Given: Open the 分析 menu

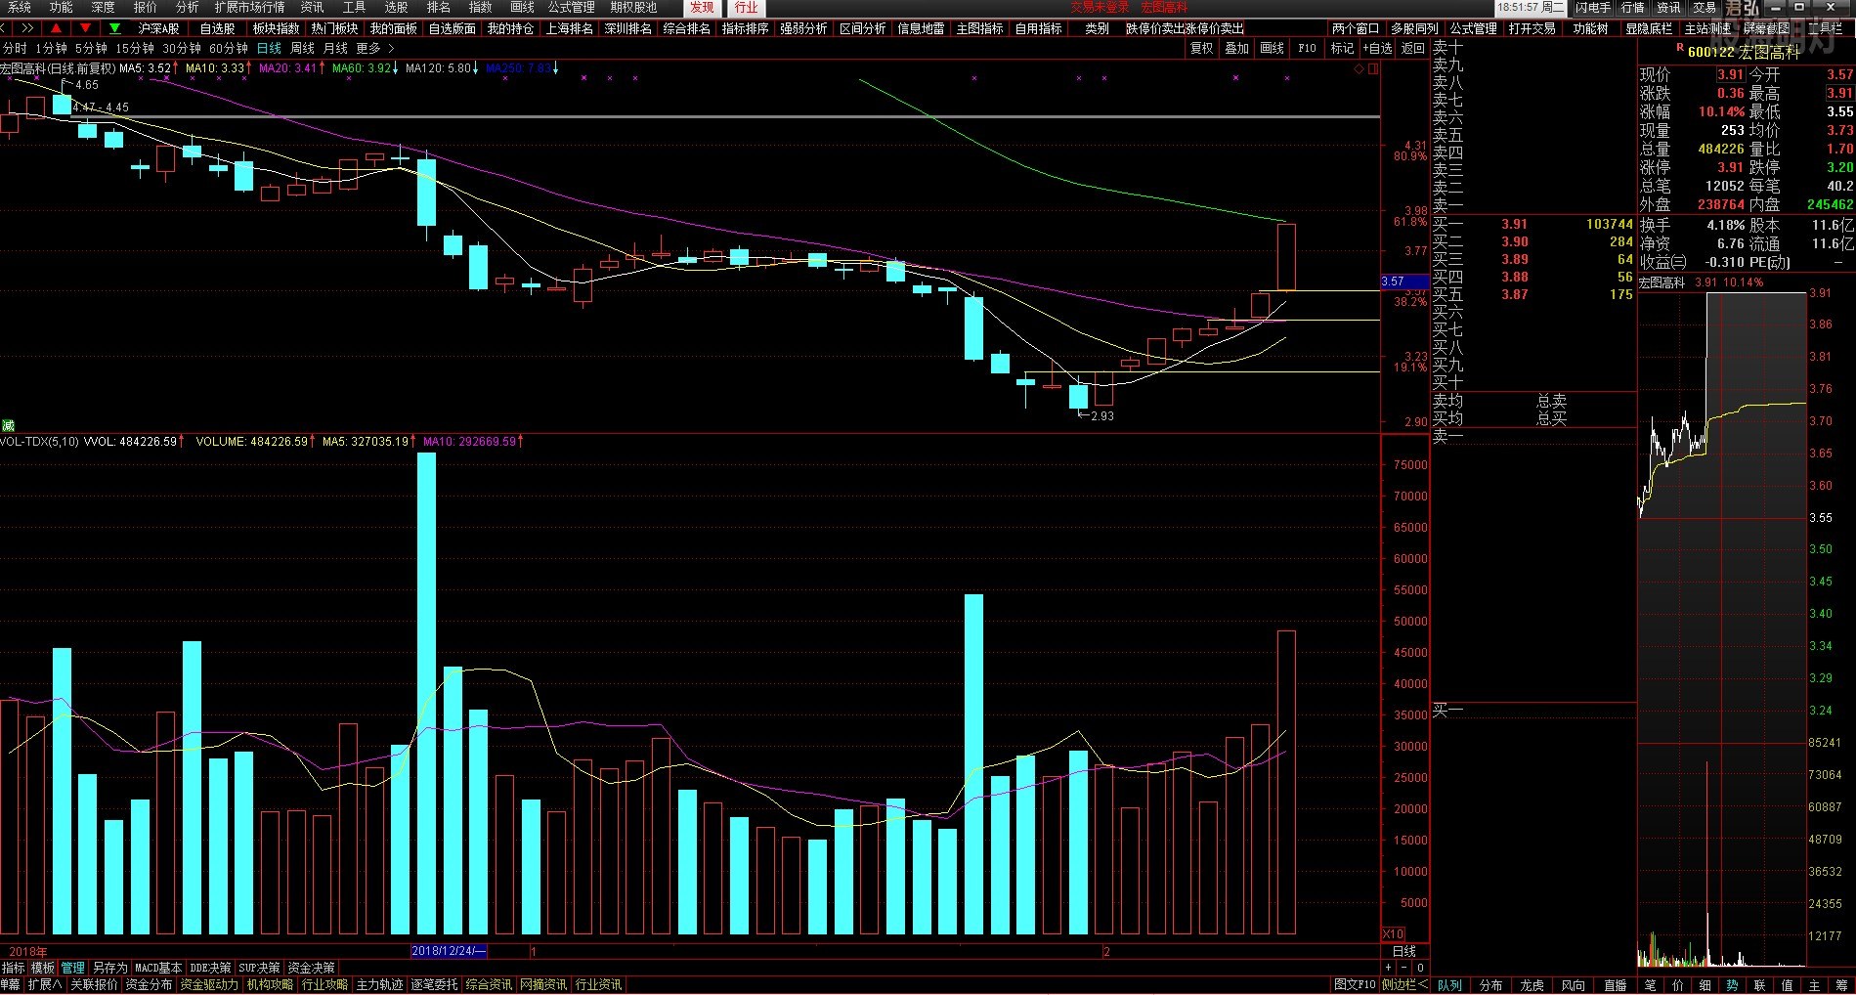Looking at the screenshot, I should coord(187,7).
